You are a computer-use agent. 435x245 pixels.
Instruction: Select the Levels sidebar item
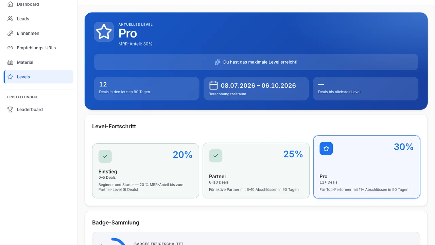pyautogui.click(x=38, y=77)
